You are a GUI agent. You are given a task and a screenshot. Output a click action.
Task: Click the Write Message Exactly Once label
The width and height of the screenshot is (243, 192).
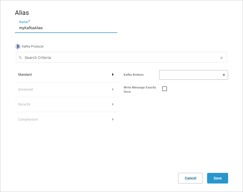pos(140,89)
